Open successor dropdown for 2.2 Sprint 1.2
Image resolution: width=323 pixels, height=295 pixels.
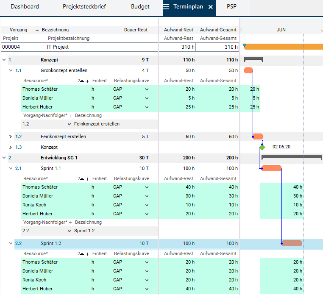[x=70, y=231]
